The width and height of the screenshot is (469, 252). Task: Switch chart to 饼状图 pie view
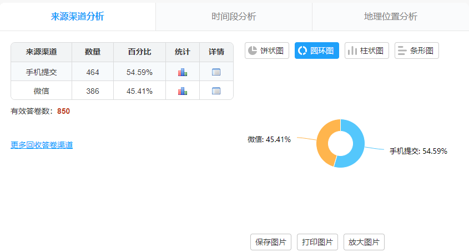coord(267,51)
